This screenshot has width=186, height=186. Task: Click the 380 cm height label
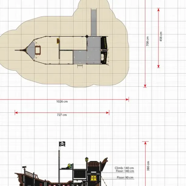(x=148, y=166)
